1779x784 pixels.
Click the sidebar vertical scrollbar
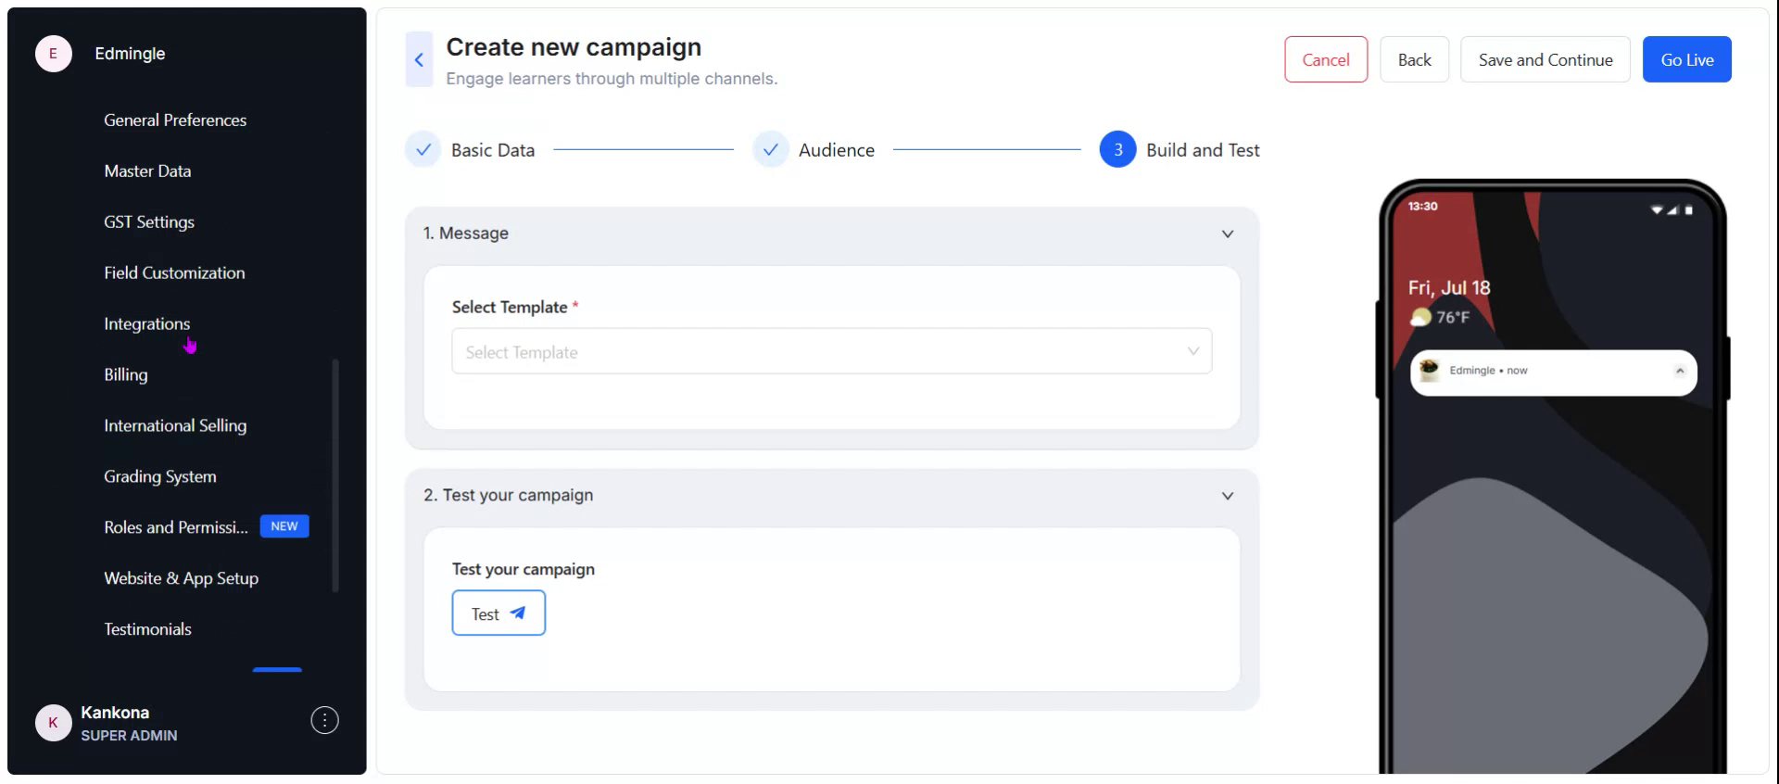[x=335, y=474]
